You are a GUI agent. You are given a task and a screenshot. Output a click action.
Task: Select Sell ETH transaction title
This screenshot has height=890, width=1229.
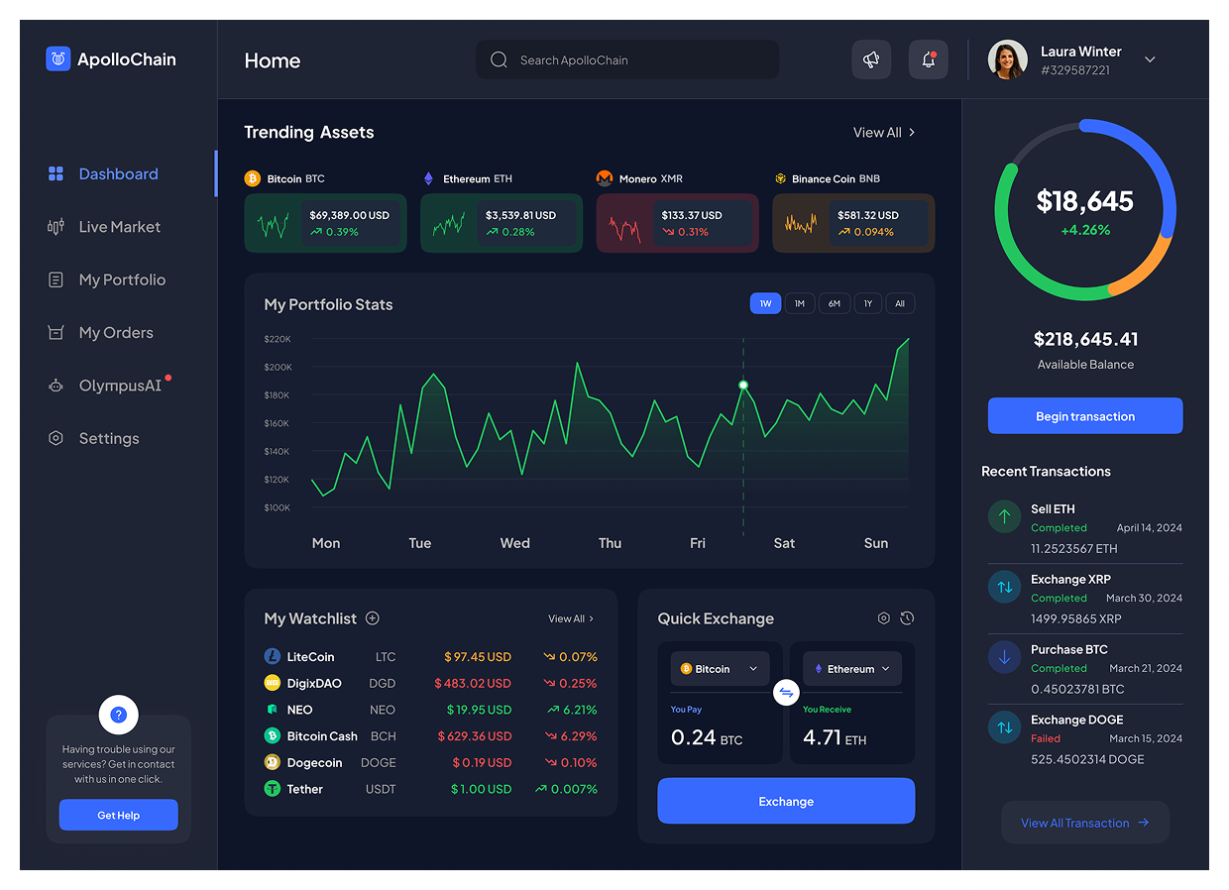click(x=1053, y=508)
